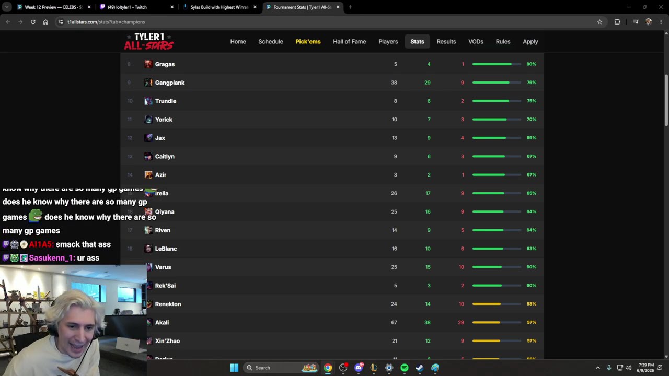Open the Results page link

tap(446, 42)
